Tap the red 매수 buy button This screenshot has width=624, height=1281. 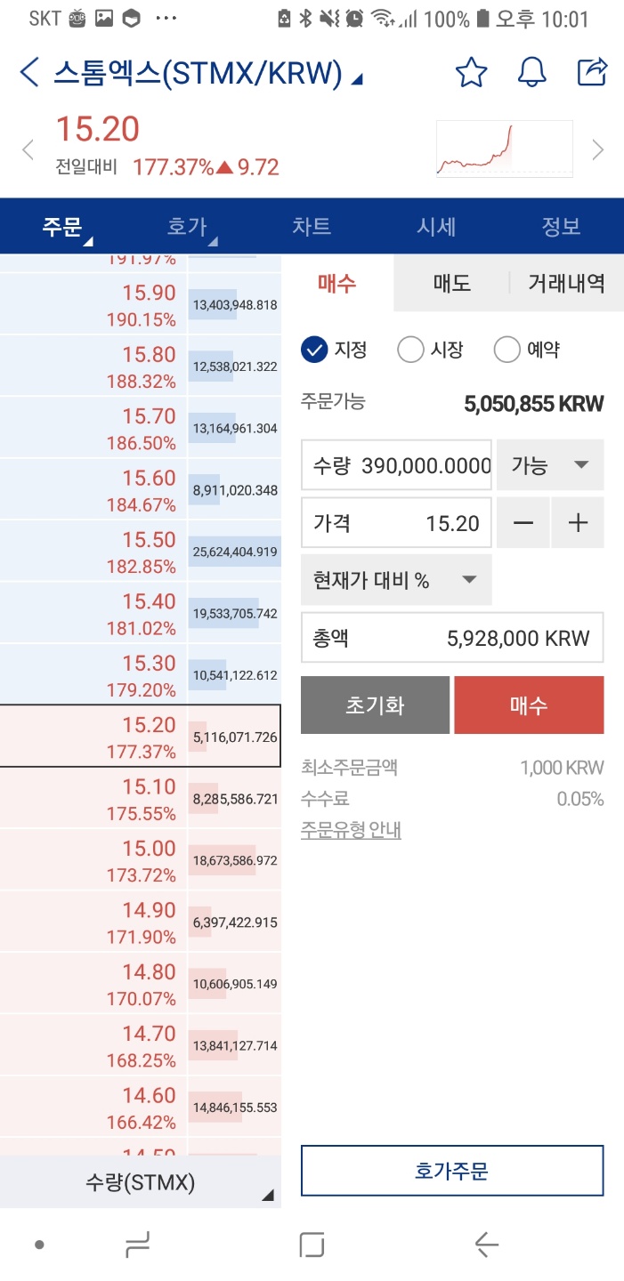[x=529, y=705]
